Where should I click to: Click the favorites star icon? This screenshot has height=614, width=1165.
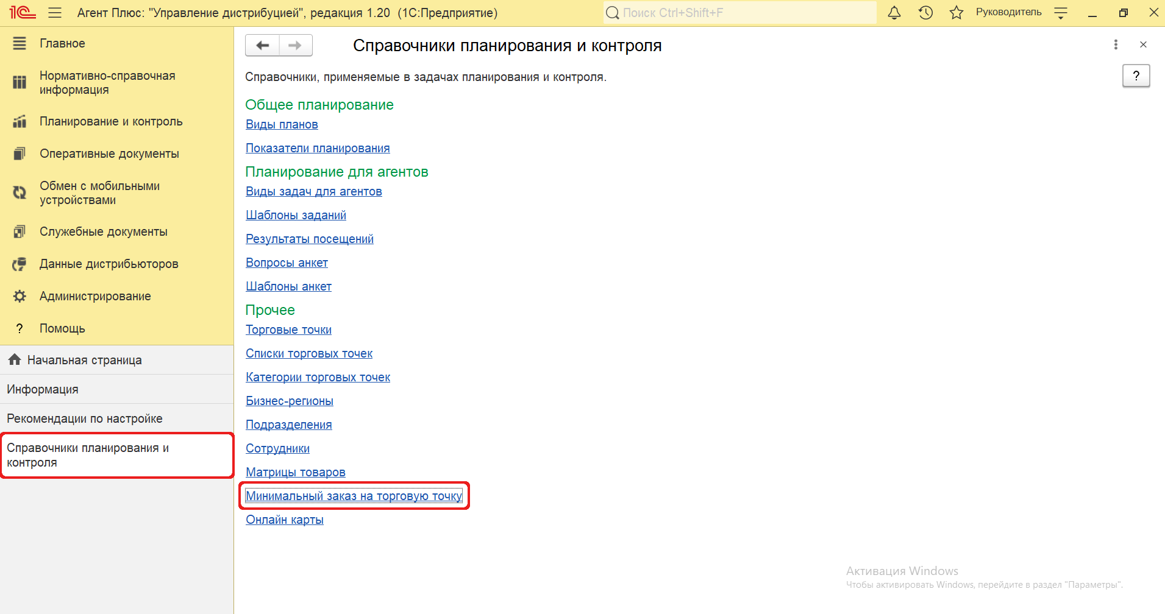tap(956, 13)
